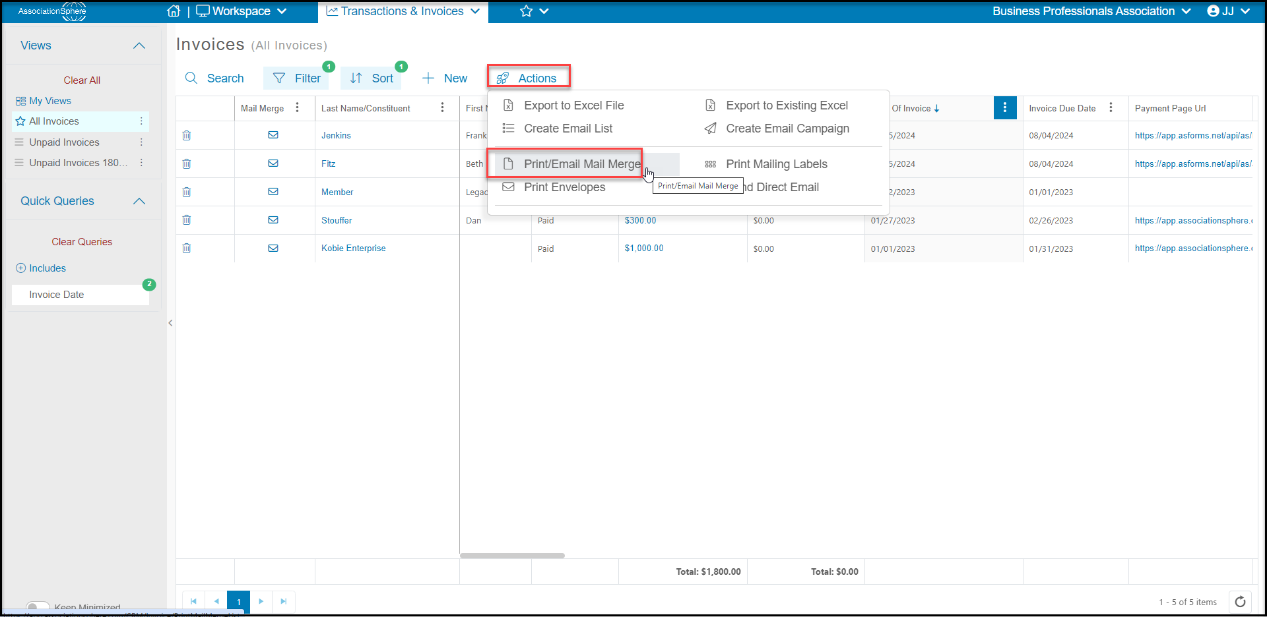Viewport: 1267px width, 617px height.
Task: Open Last Name/Constituent column options menu
Action: 443,108
